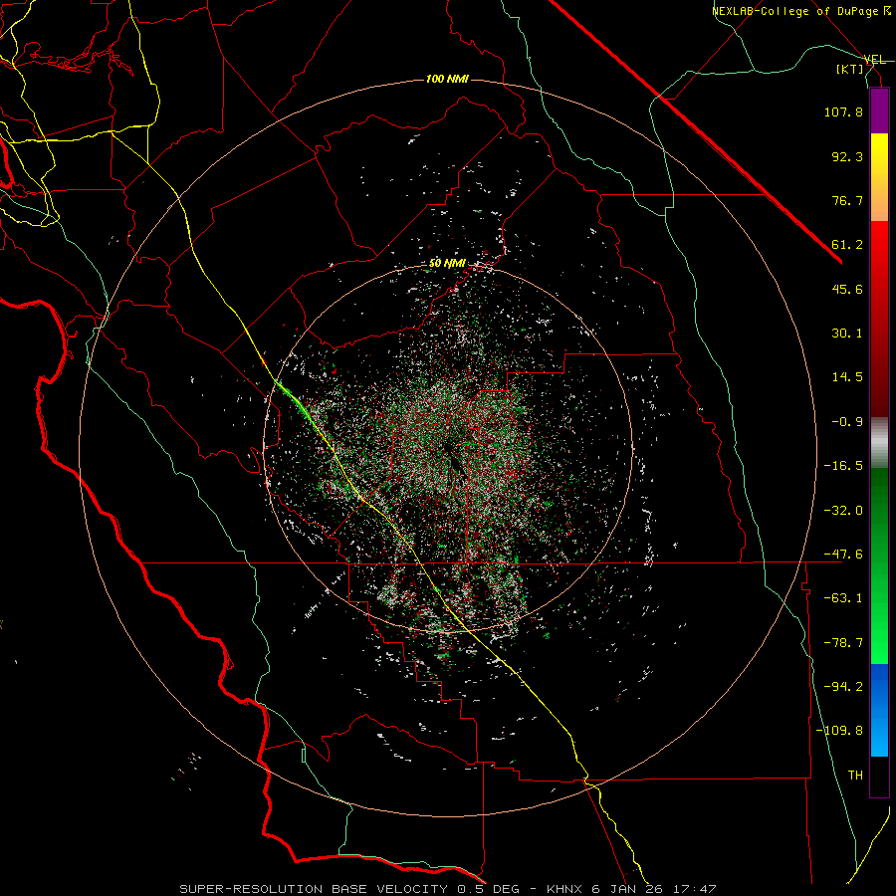This screenshot has height=896, width=896.
Task: Click the -32.0 velocity scale value
Action: pos(843,511)
